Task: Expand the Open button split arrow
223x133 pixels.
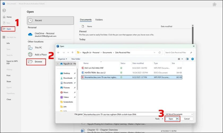Action: point(177,119)
